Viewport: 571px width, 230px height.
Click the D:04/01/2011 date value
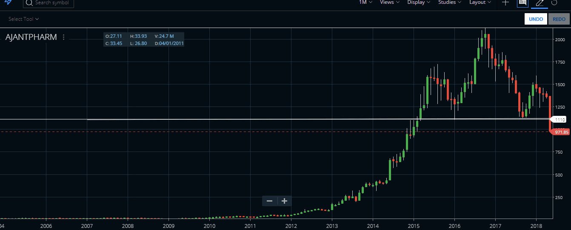point(169,43)
